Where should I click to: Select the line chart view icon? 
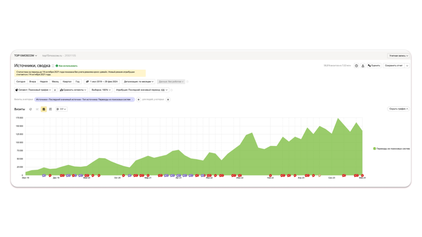(x=37, y=109)
